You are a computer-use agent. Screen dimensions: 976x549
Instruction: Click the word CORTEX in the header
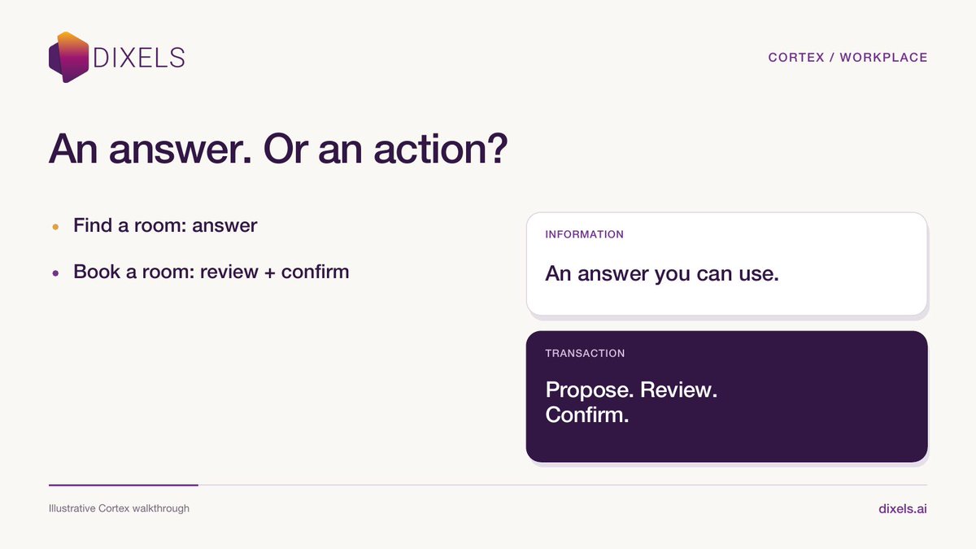tap(796, 58)
